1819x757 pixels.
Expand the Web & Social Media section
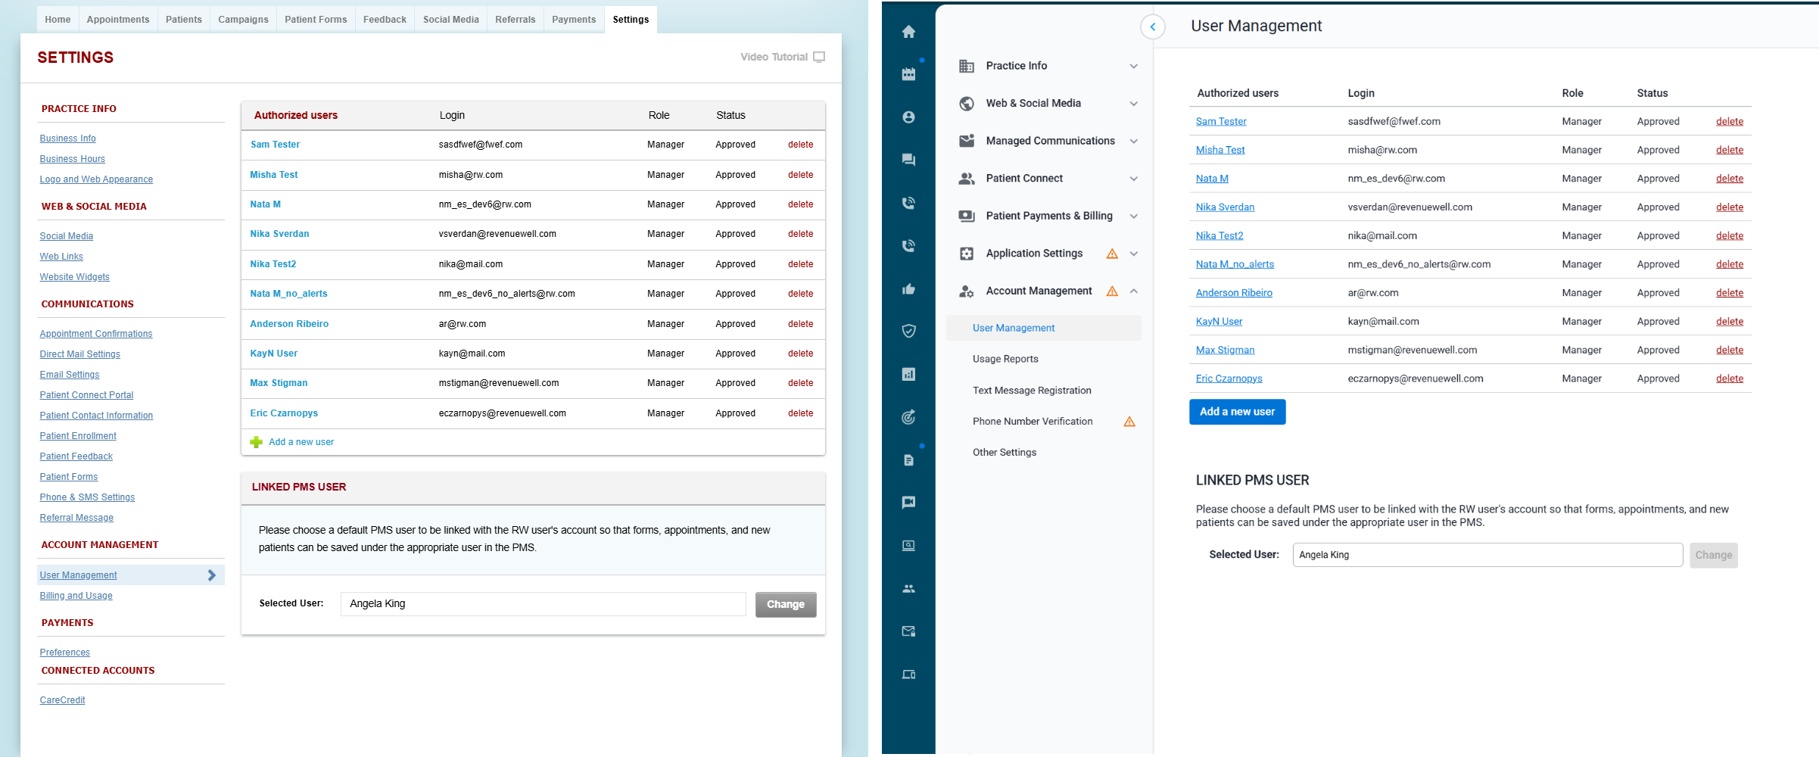pyautogui.click(x=1133, y=104)
